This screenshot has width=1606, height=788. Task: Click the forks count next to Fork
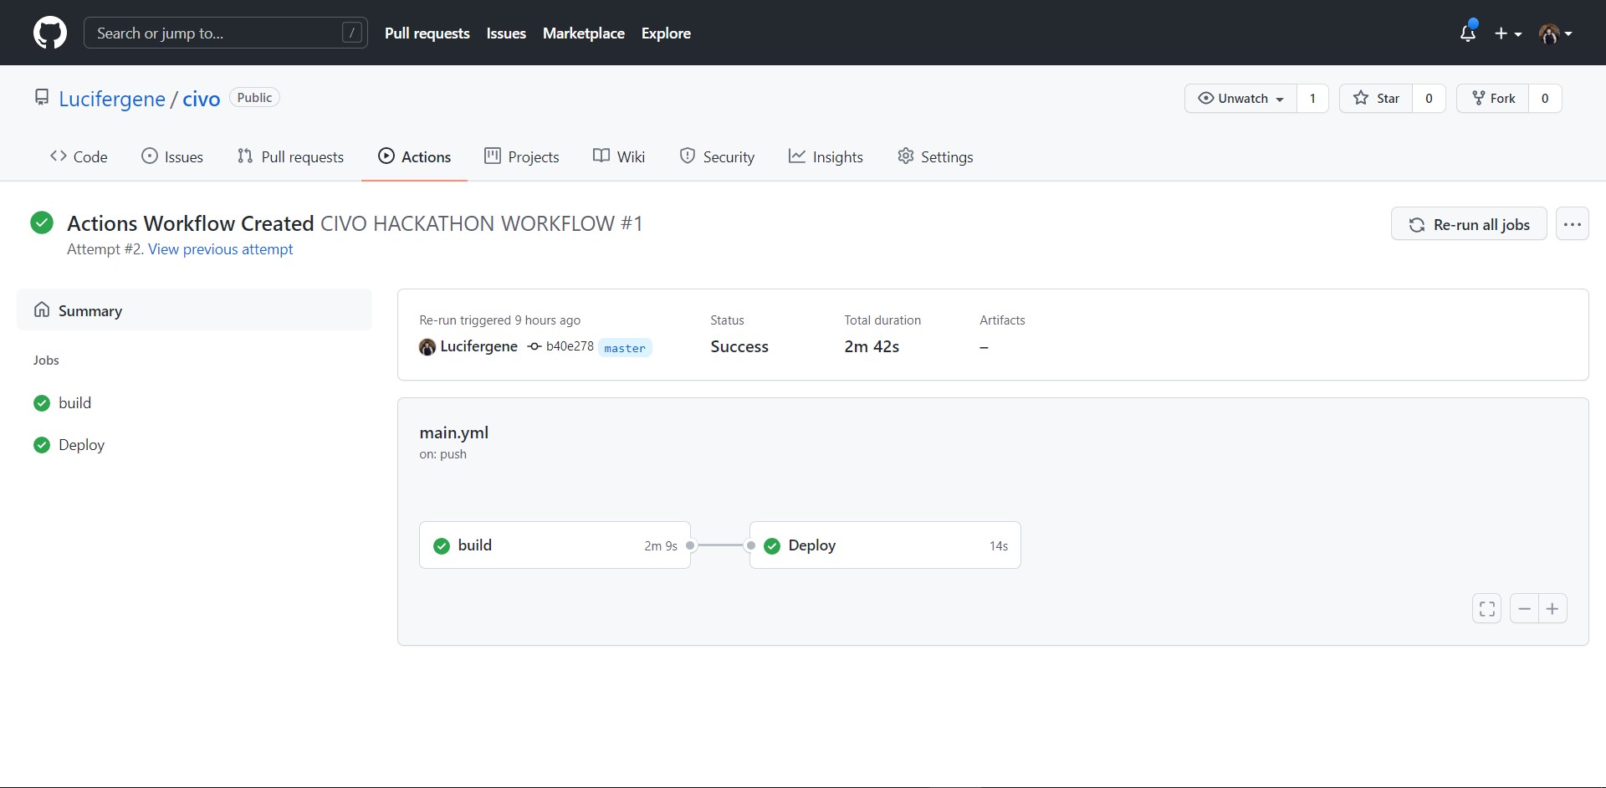[1545, 98]
